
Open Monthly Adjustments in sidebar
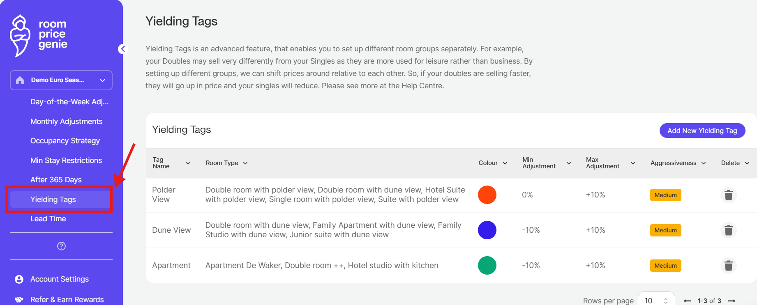(x=66, y=122)
